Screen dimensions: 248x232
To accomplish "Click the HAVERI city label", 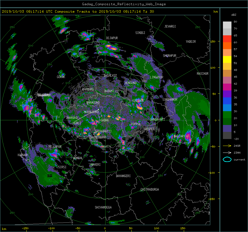I will tap(96, 165).
